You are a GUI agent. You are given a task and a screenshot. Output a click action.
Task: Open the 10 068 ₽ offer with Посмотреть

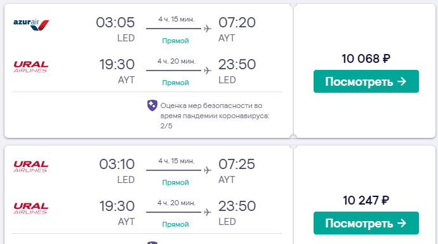(x=366, y=81)
